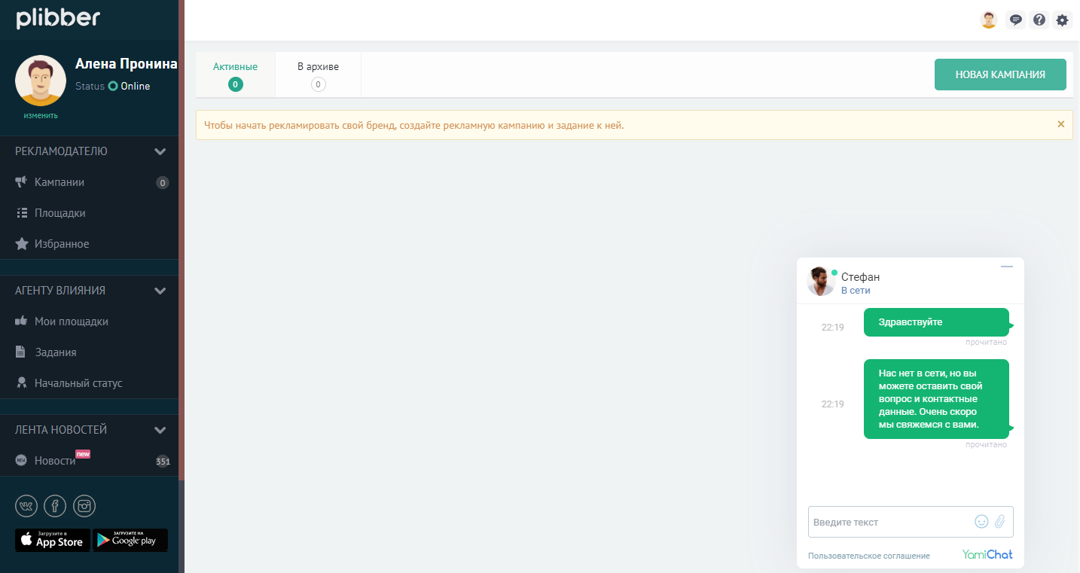Click the Стефан name in chat header
The image size is (1080, 573).
point(860,277)
